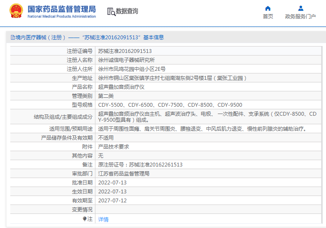This screenshot has width=326, height=228.
Task: Click the 管理类别 label
Action: pos(82,96)
